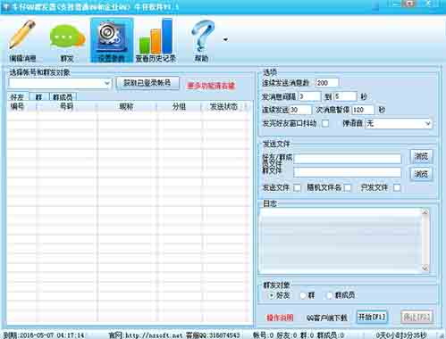Click the elapsed time status text
Viewport: 446px width, 339px height.
pyautogui.click(x=401, y=335)
